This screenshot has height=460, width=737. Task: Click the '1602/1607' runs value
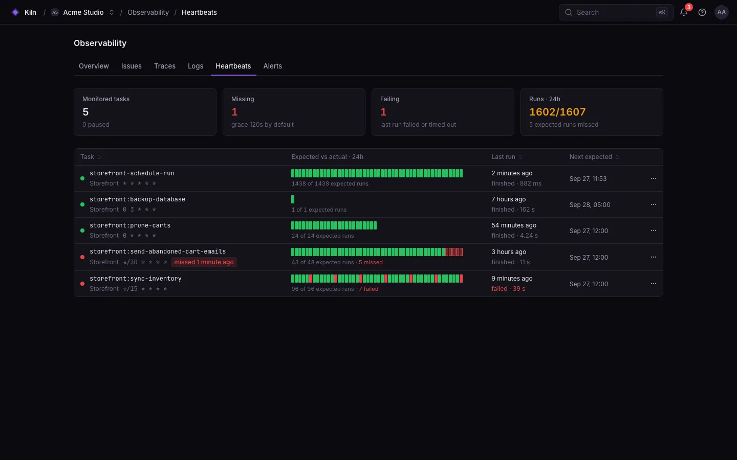click(x=557, y=112)
